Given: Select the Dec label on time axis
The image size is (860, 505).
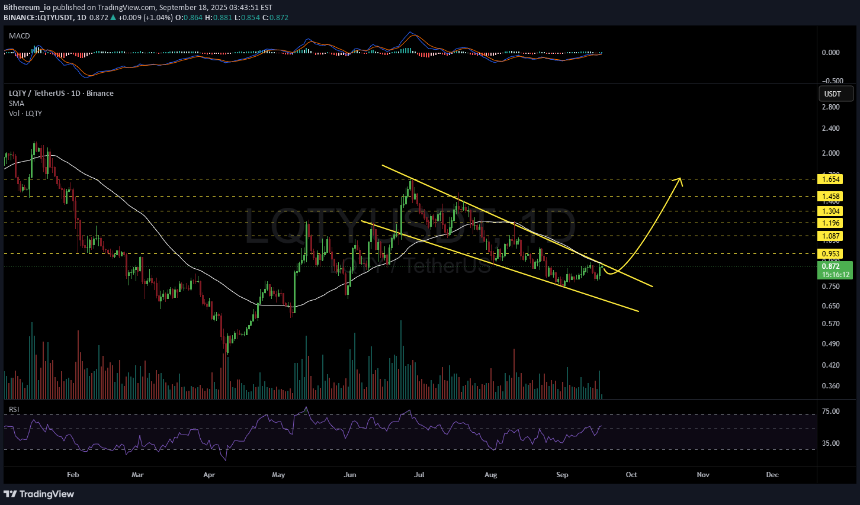Looking at the screenshot, I should click(772, 475).
